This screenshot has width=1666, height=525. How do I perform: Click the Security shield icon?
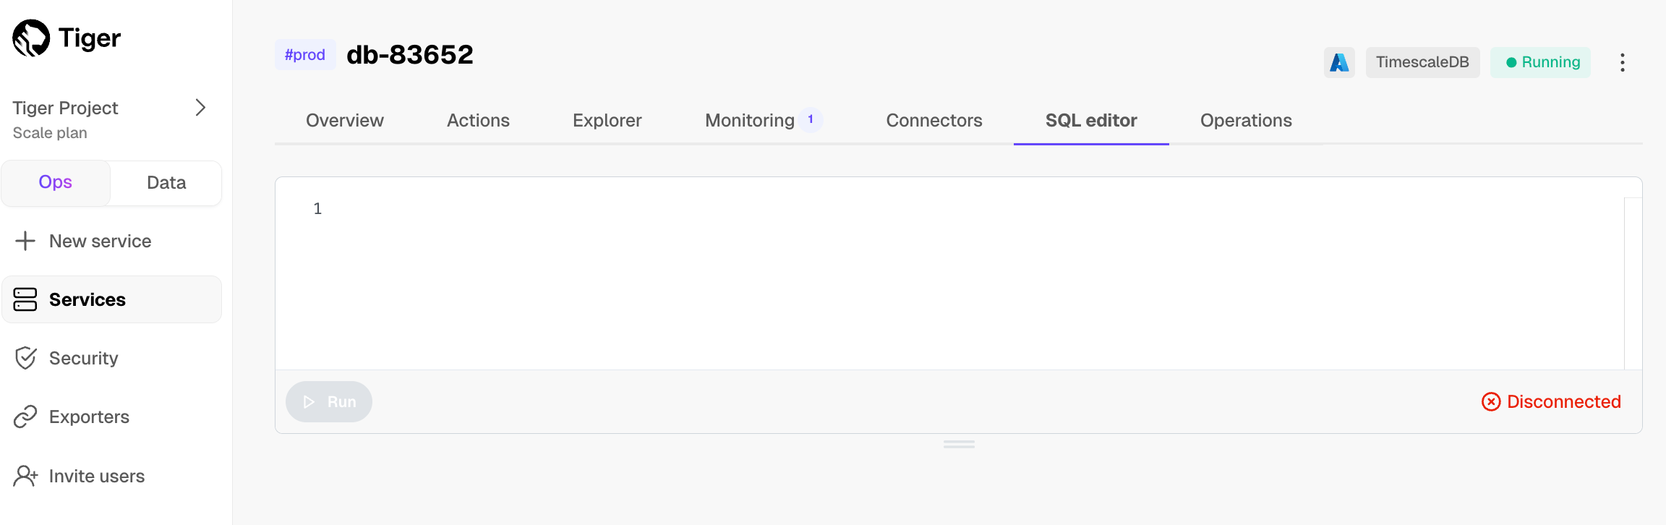25,358
